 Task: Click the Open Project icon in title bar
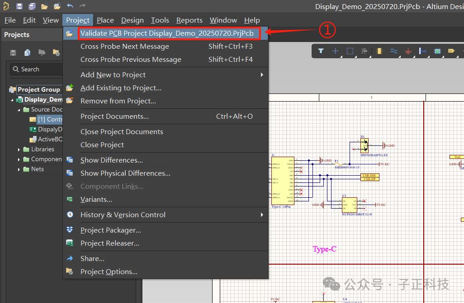click(57, 6)
